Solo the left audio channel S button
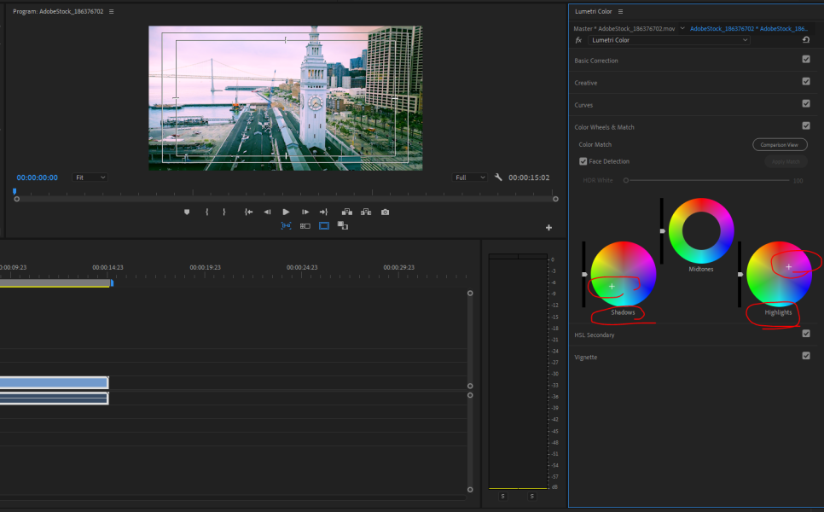Screen dimensions: 824x512 503,497
